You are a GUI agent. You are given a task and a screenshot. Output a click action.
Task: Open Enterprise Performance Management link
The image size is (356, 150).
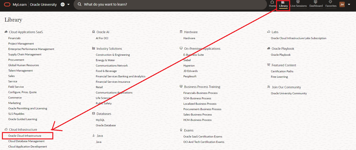(31, 49)
